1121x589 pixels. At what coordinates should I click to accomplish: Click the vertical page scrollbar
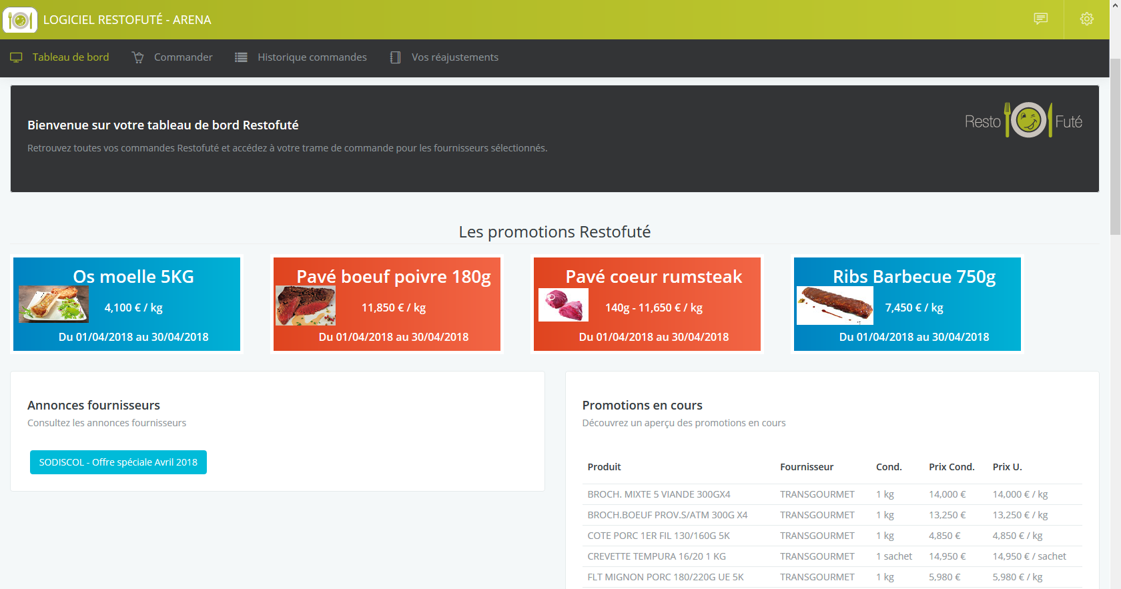point(1115,147)
